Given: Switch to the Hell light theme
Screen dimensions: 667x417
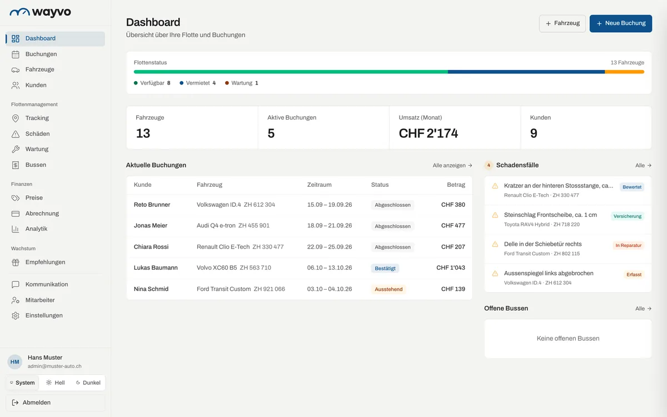Looking at the screenshot, I should click(56, 383).
